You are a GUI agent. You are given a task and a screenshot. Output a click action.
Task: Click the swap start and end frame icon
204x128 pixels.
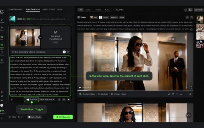(40, 37)
